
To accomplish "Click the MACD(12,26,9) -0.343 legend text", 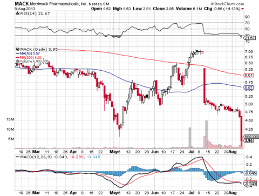I will [44, 157].
